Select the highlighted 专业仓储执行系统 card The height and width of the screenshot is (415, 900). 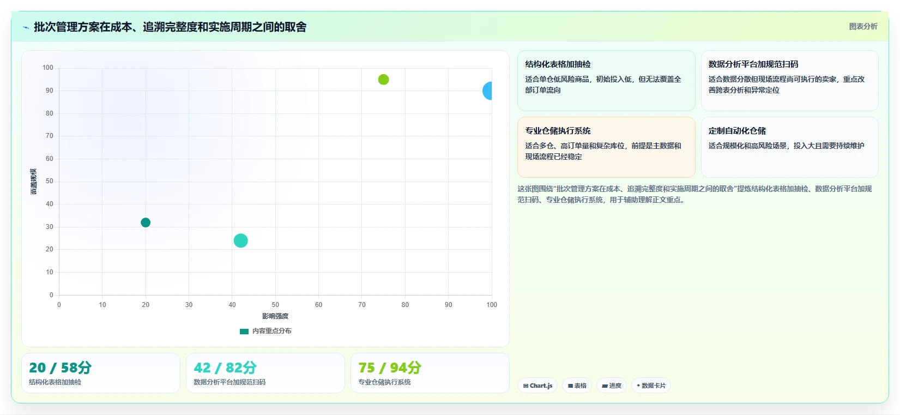tap(606, 147)
